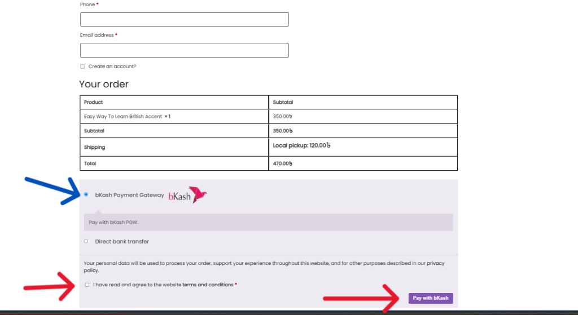Click the Pay with bKash button
The image size is (578, 315).
[431, 298]
